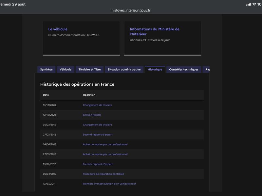
Task: Click Première immatriculation d'un véhicule neuf
Action: click(x=109, y=184)
